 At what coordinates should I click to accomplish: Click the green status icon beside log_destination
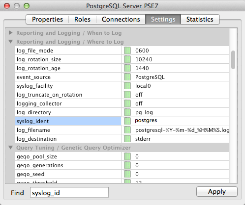[x=127, y=139]
